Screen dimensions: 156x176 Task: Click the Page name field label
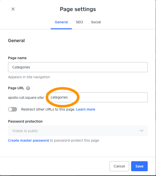17,58
